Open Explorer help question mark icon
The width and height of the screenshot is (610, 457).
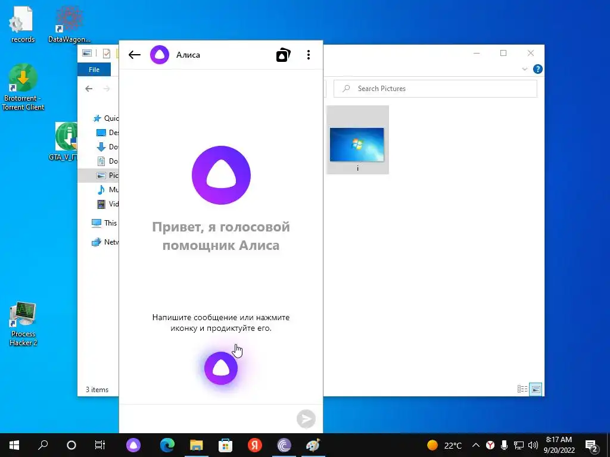point(538,69)
